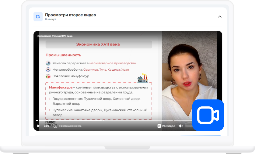Click the factory illustration icon on the slide

[142, 78]
